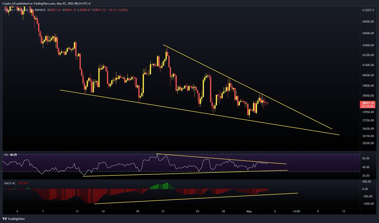Click the MACD 0.00 scale value
The width and height of the screenshot is (379, 223).
pos(366,189)
